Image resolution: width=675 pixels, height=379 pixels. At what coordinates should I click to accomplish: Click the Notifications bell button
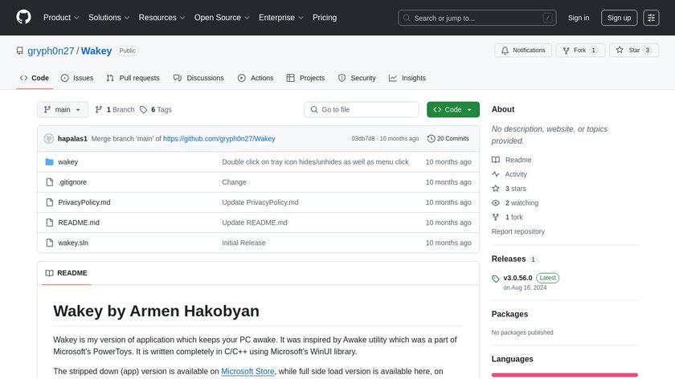point(522,50)
